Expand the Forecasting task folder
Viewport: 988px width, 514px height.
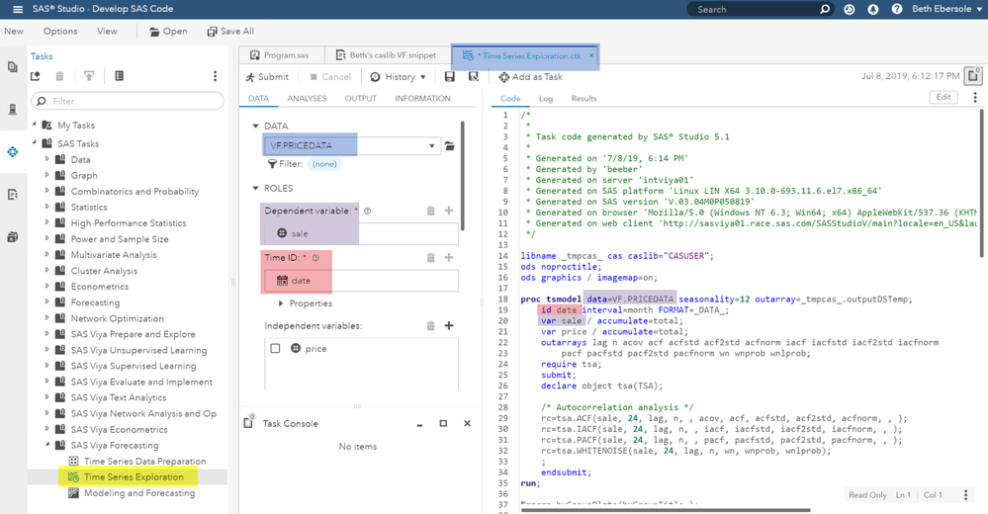pos(47,302)
